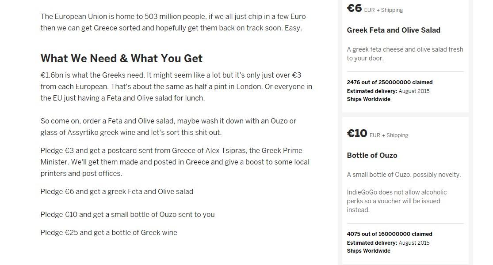The height and width of the screenshot is (265, 493).
Task: Click "Ships Worldwide" under the Bottle of Ouzo perk
Action: pyautogui.click(x=368, y=251)
